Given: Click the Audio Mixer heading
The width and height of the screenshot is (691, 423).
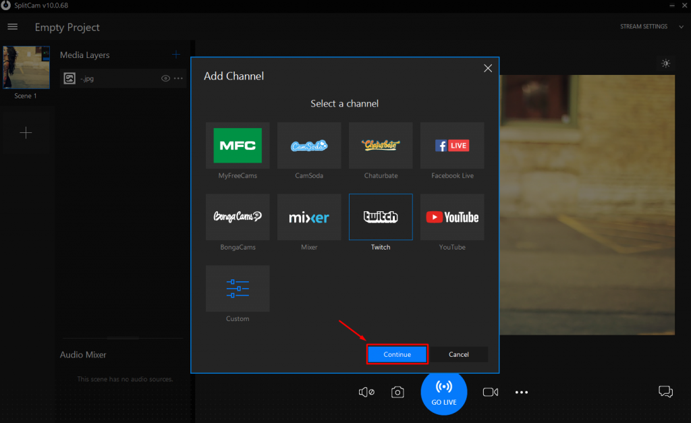Looking at the screenshot, I should [83, 355].
